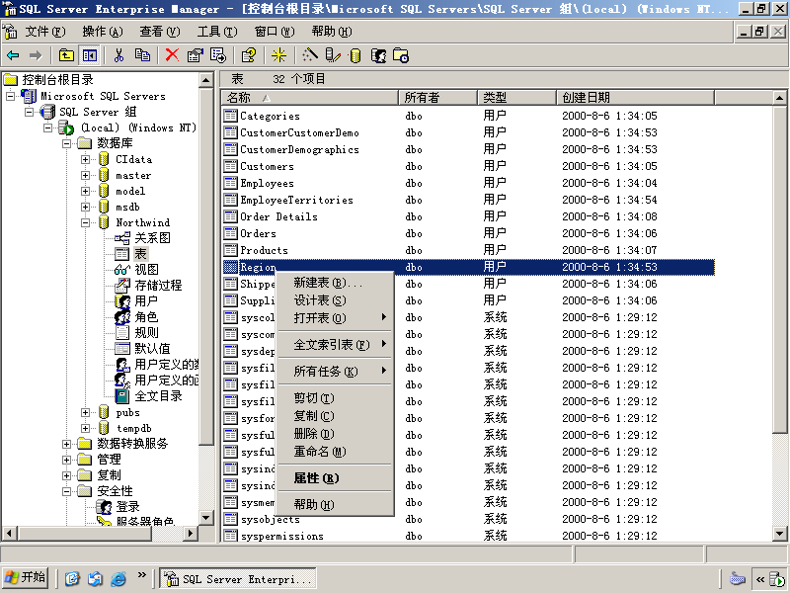Screen dimensions: 790x593
Task: Collapse the Microsoft SQL Servers tree node
Action: click(x=11, y=96)
